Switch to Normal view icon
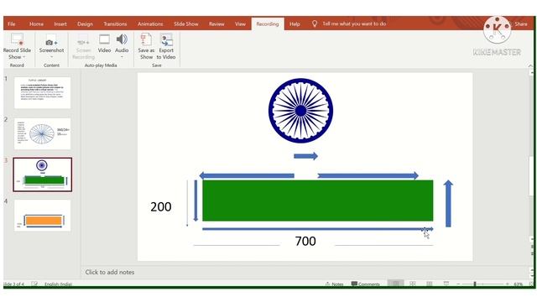This screenshot has width=537, height=302. (x=395, y=284)
